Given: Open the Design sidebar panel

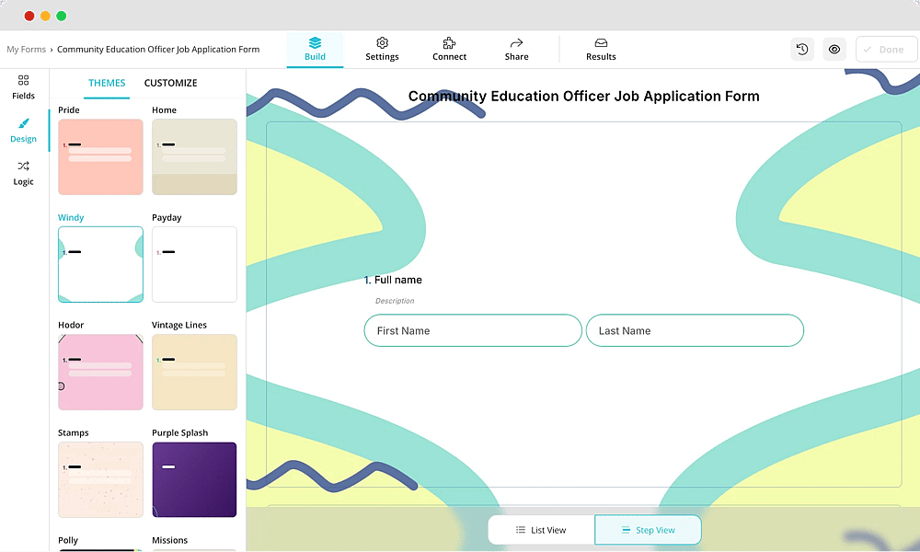Looking at the screenshot, I should [x=24, y=131].
